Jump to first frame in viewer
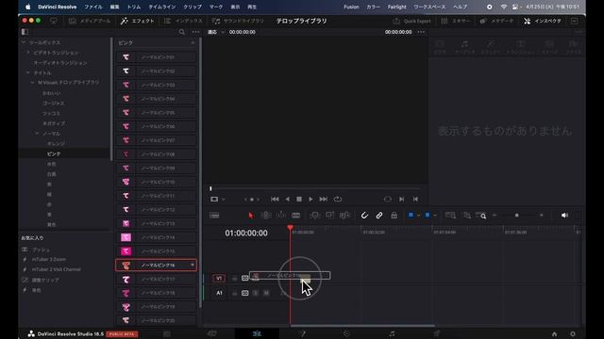Viewport: 604px width, 339px height. [x=275, y=199]
